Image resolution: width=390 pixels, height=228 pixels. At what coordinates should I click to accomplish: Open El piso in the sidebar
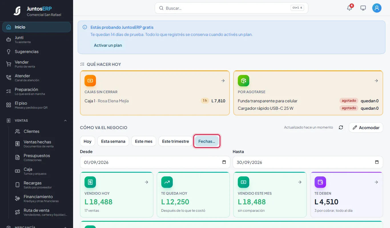pos(37,105)
